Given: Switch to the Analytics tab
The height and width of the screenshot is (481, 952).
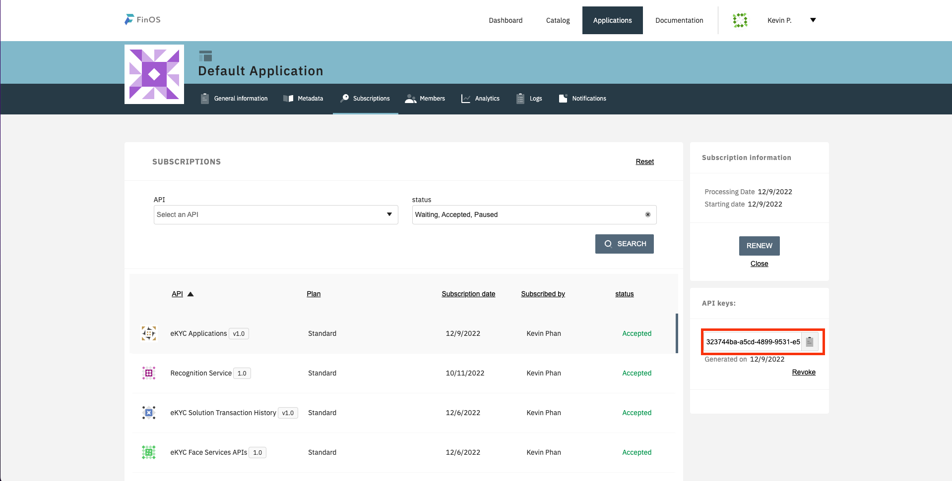Looking at the screenshot, I should pyautogui.click(x=480, y=99).
